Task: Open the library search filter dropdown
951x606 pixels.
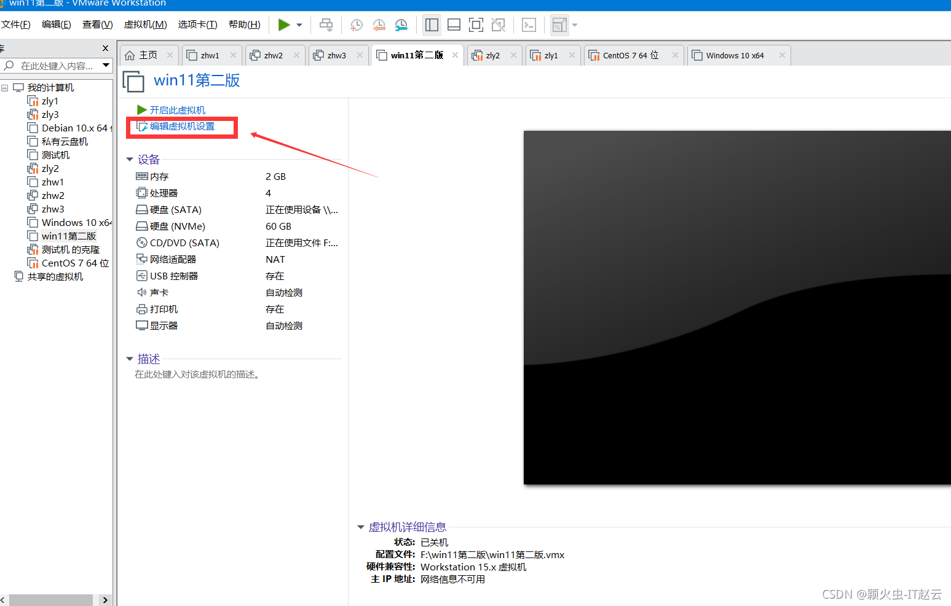Action: point(106,65)
